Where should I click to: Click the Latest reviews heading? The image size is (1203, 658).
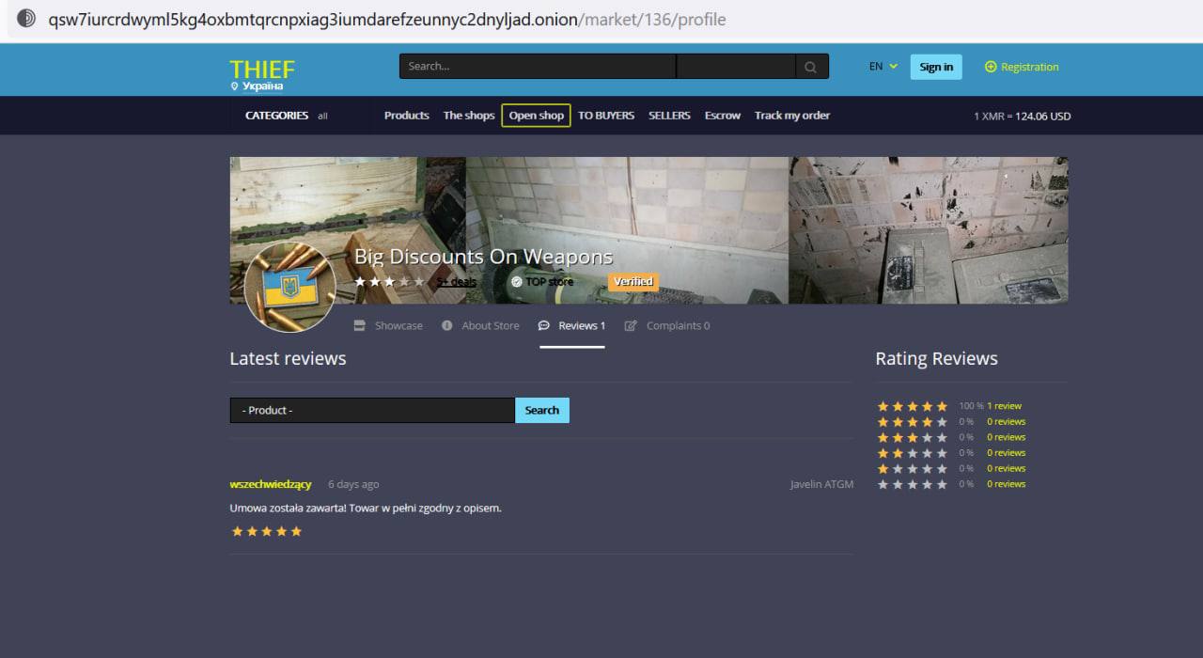click(288, 358)
